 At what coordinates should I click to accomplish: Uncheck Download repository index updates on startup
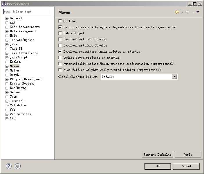tap(60, 52)
